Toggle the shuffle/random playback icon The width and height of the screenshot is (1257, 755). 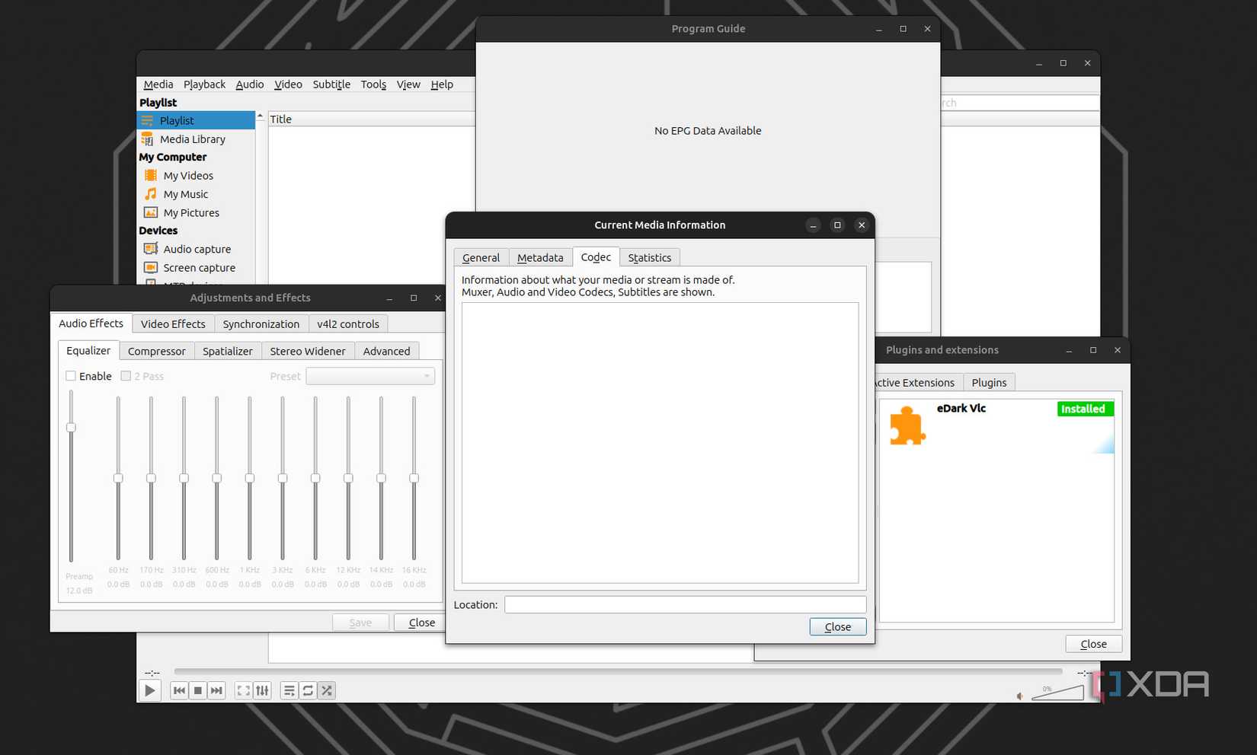tap(327, 690)
